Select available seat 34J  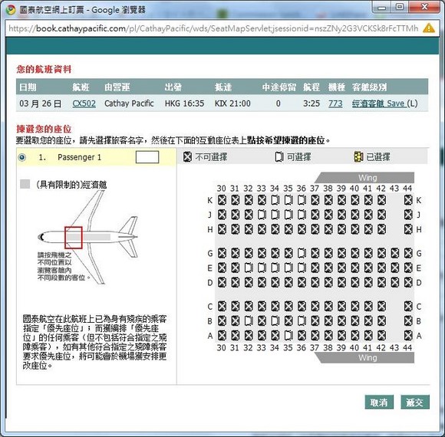(x=275, y=215)
